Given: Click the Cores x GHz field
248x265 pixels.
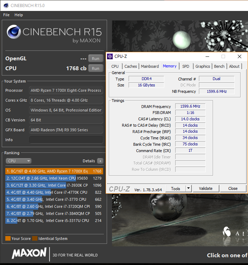Looking at the screenshot, I should 66,100.
